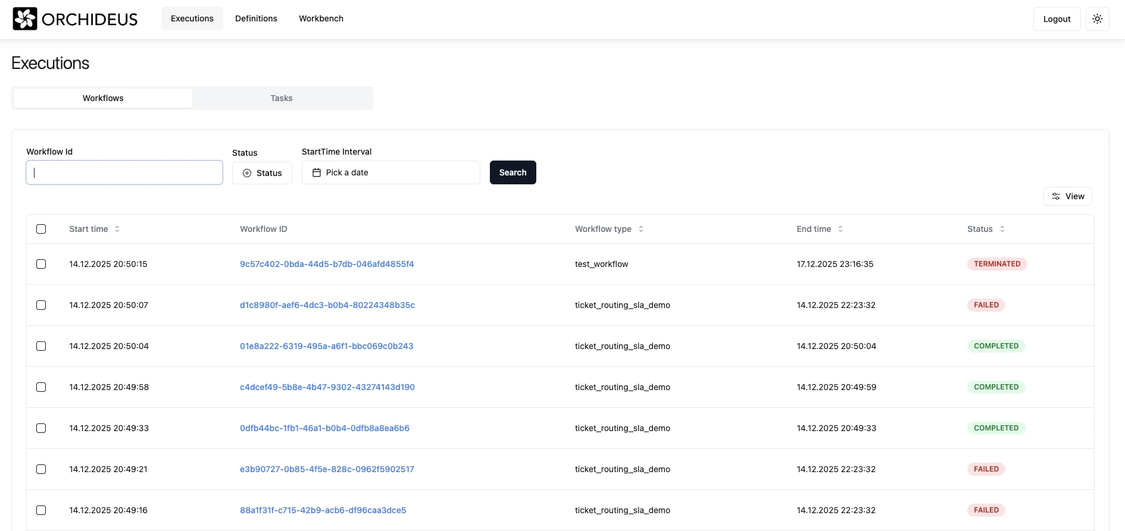Image resolution: width=1125 pixels, height=531 pixels.
Task: Open the Pick a date selector
Action: (x=390, y=172)
